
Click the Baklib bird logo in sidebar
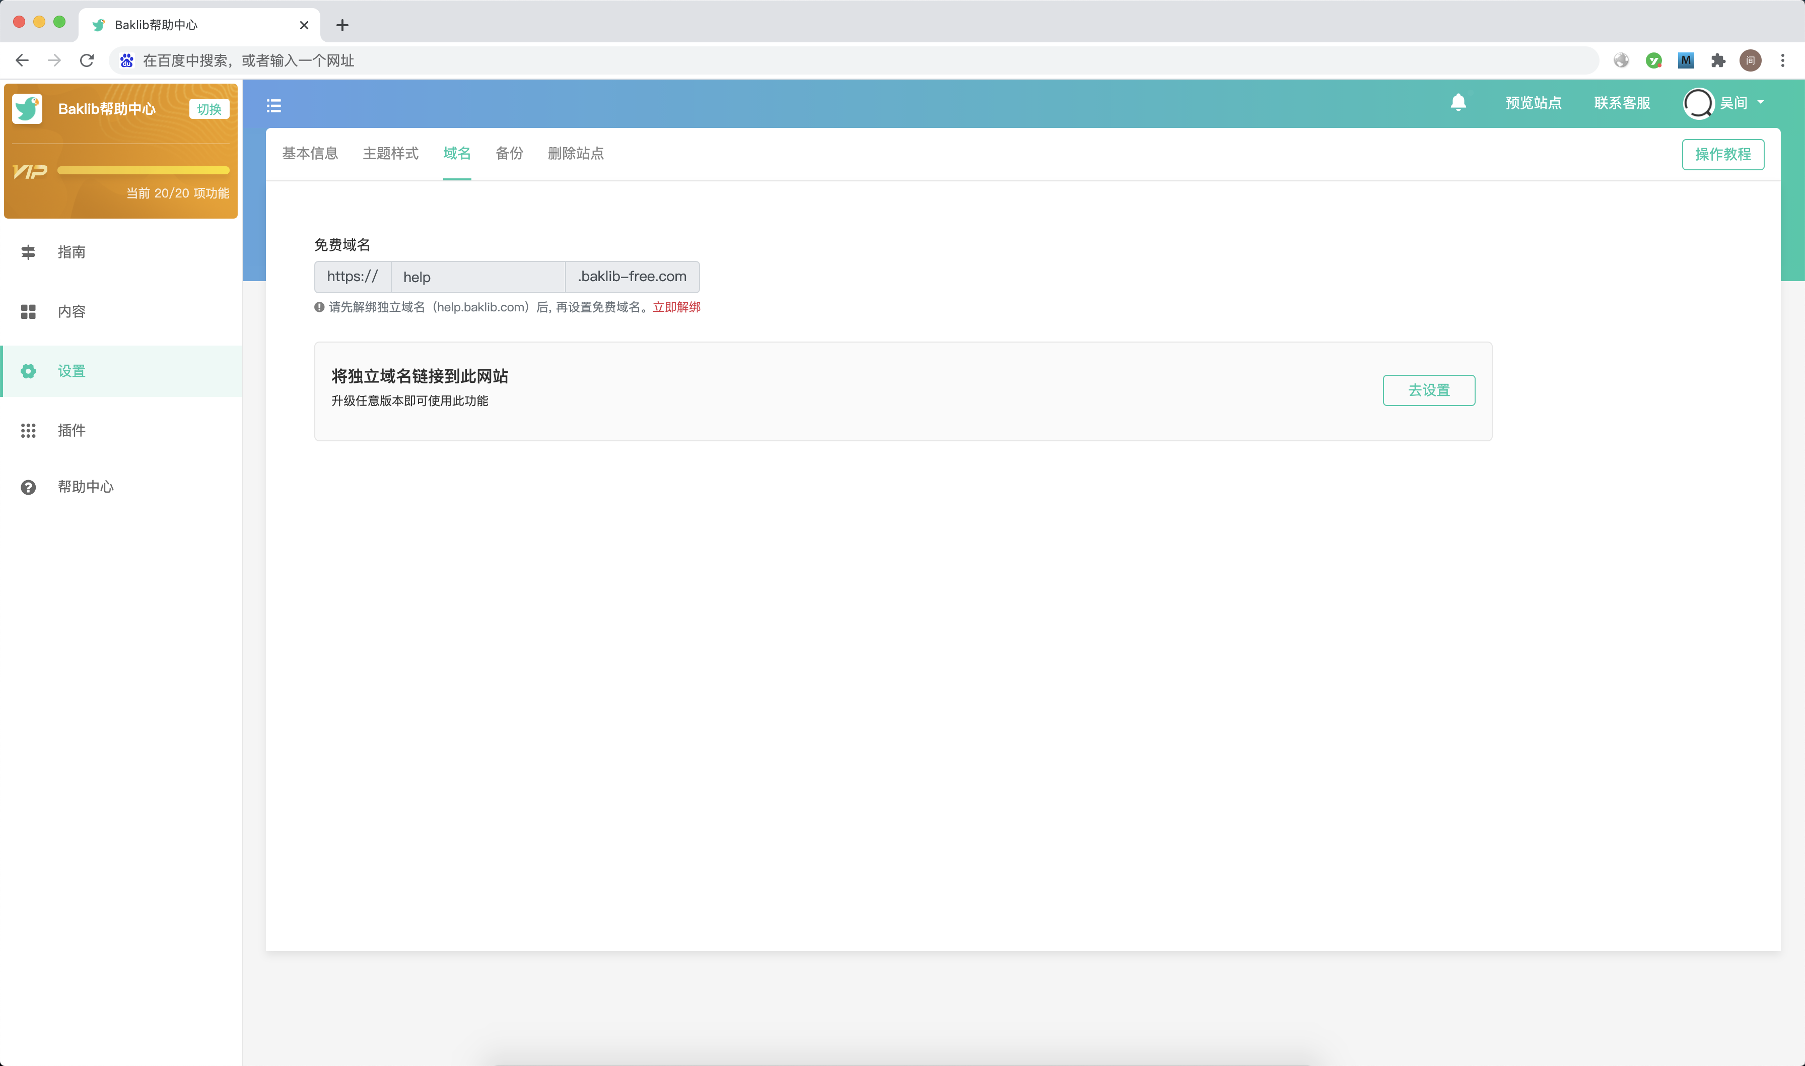tap(28, 109)
